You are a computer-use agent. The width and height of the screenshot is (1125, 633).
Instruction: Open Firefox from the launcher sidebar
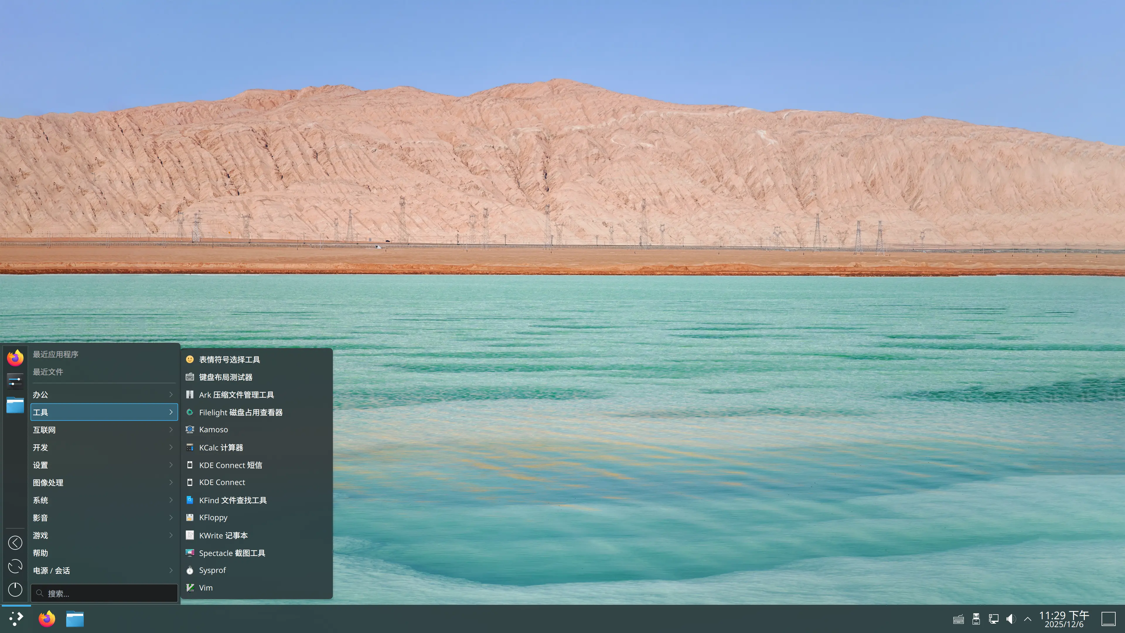pyautogui.click(x=15, y=357)
